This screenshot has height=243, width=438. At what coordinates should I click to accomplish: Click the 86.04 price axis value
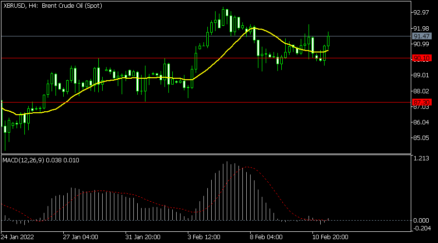click(421, 122)
